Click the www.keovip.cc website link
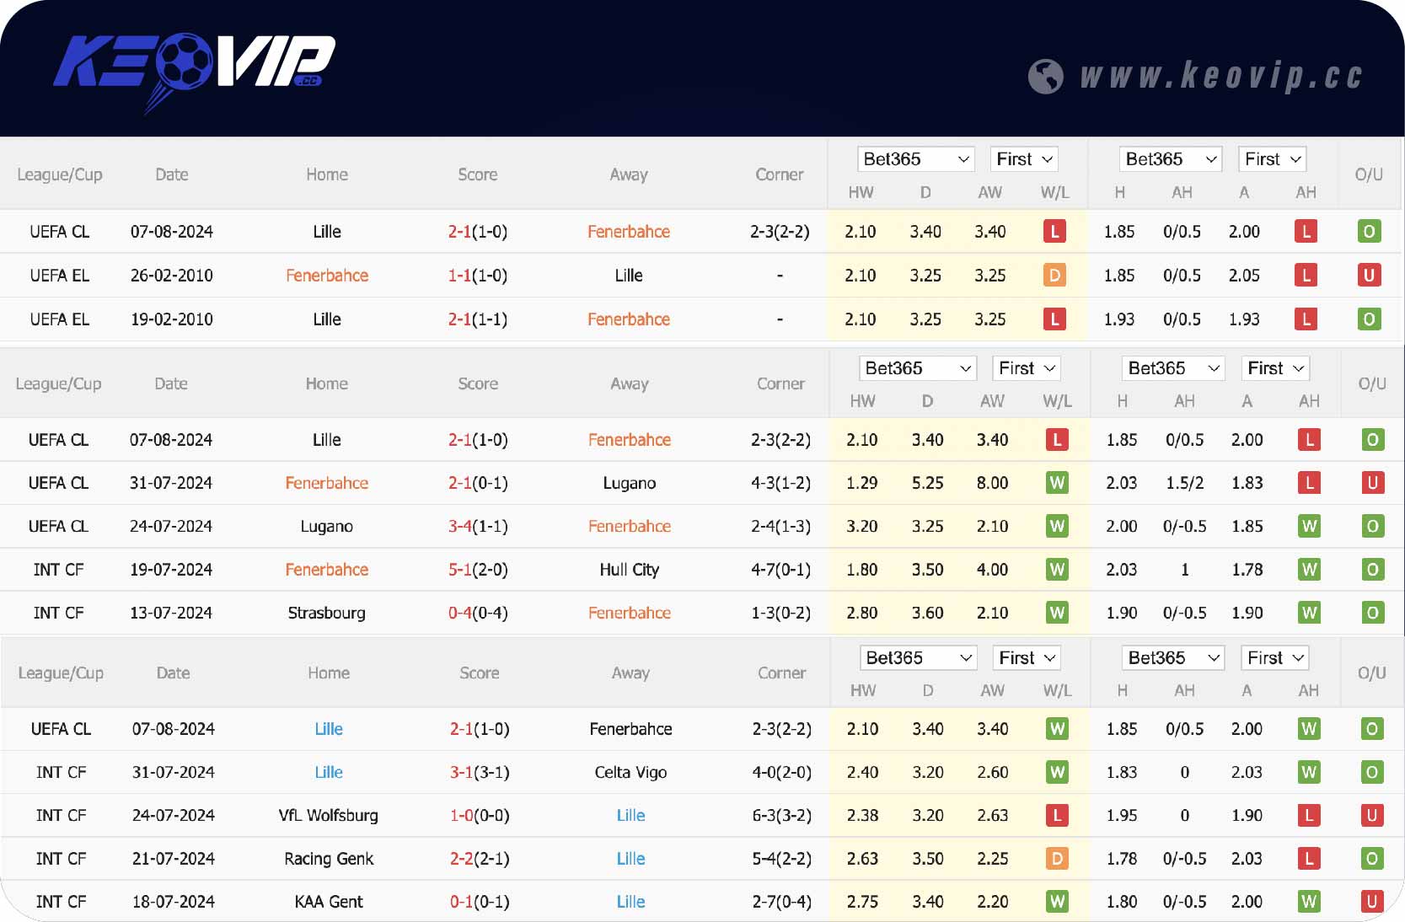Viewport: 1405px width, 922px height. pos(1220,77)
